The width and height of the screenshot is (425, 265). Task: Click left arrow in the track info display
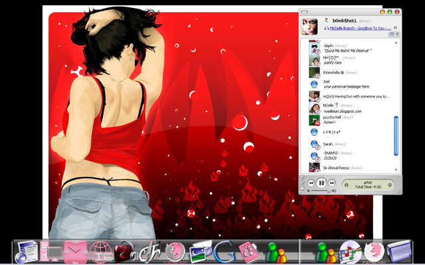(346, 185)
